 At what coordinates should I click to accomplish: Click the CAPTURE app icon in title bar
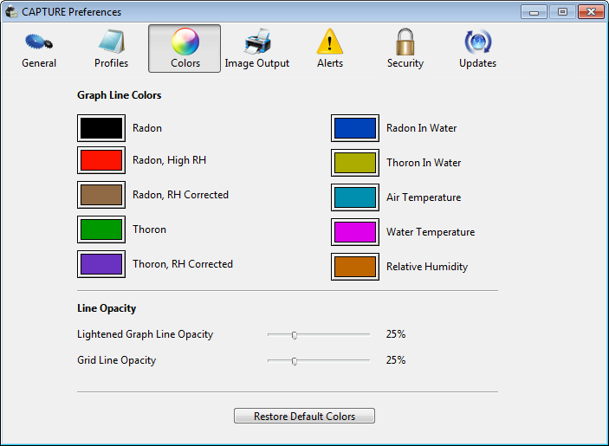pyautogui.click(x=11, y=11)
